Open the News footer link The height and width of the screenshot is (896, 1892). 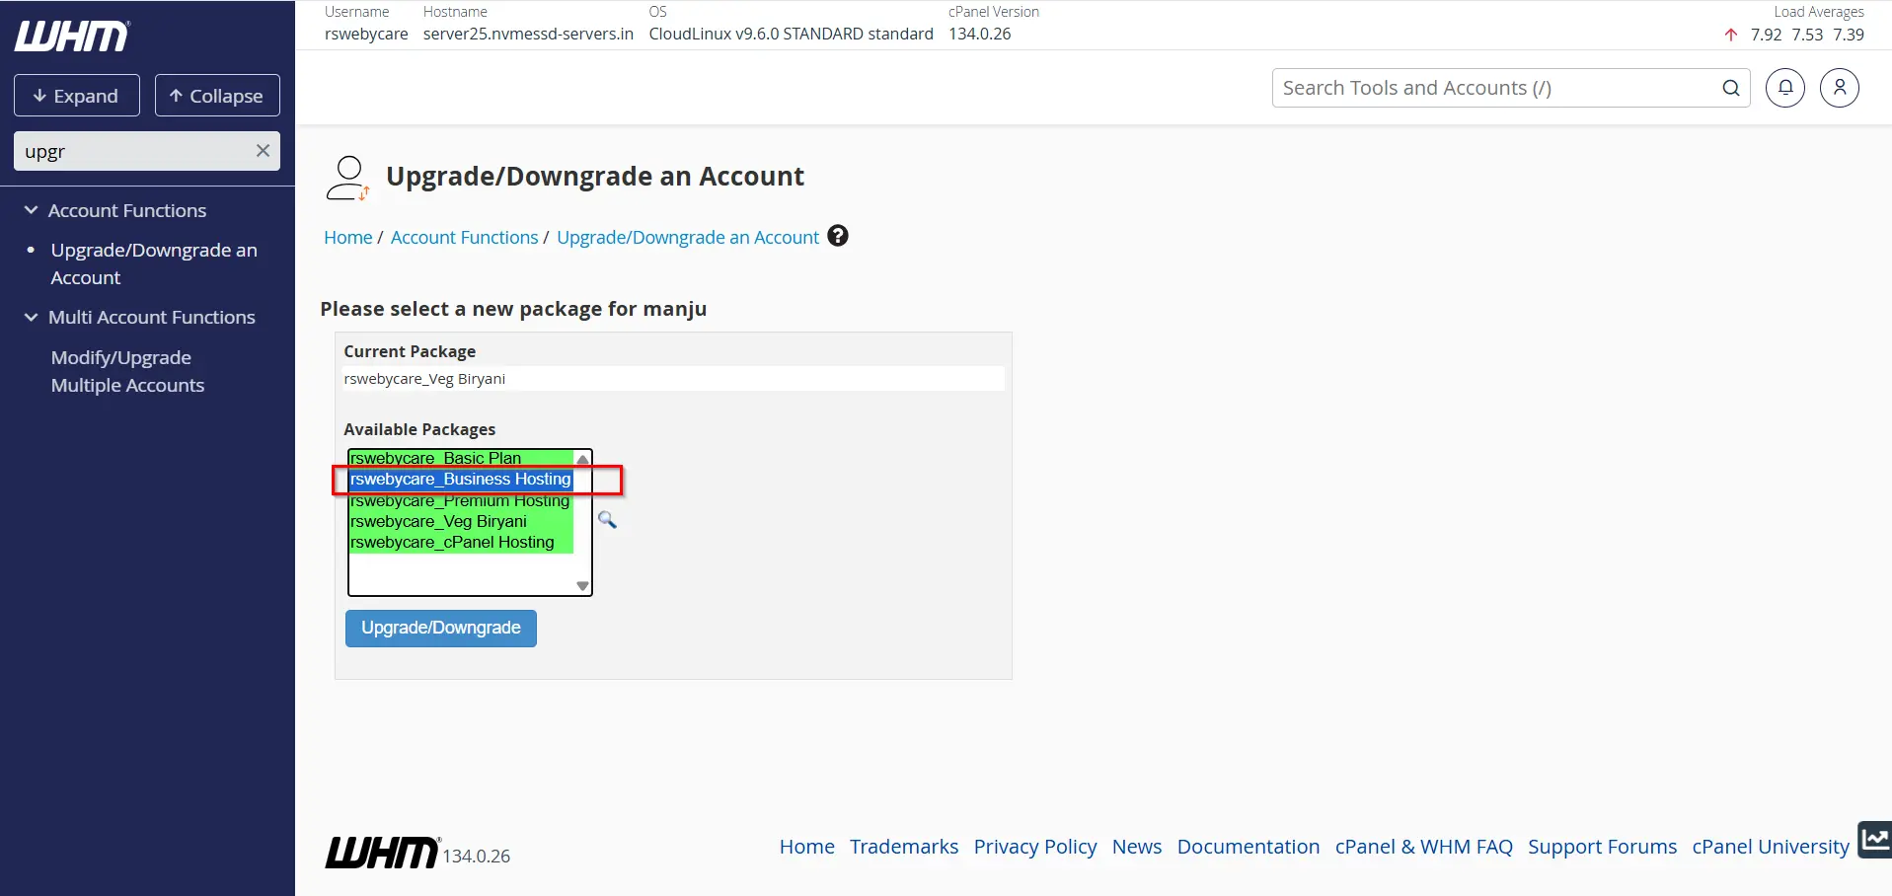[1137, 847]
